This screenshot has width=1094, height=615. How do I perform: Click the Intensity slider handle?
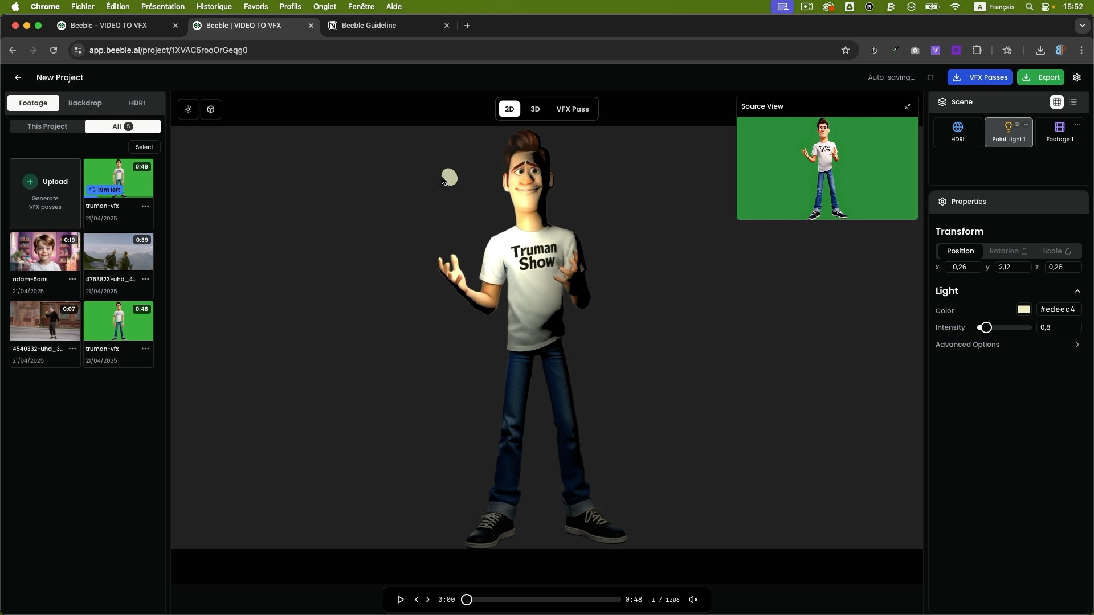(x=986, y=327)
